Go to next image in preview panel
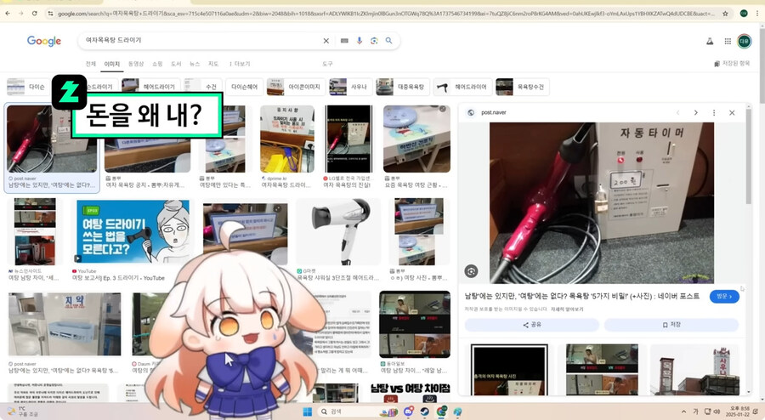Viewport: 765px width, 420px height. coord(695,112)
